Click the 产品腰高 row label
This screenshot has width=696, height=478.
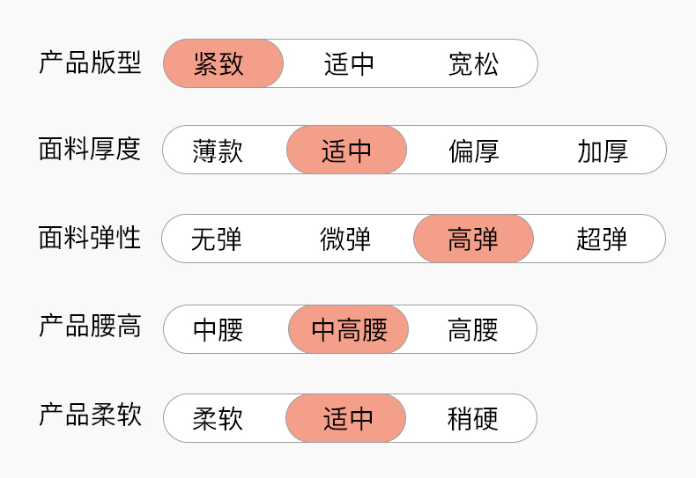(x=90, y=327)
